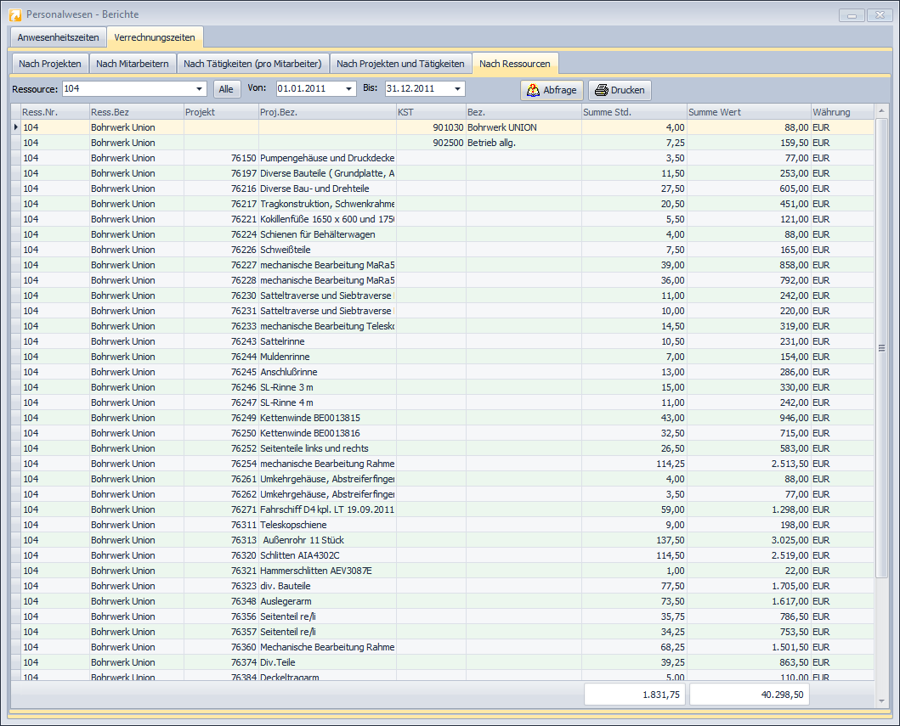Open the Nach Mitarbeitern tab
Viewport: 900px width, 726px height.
[133, 64]
